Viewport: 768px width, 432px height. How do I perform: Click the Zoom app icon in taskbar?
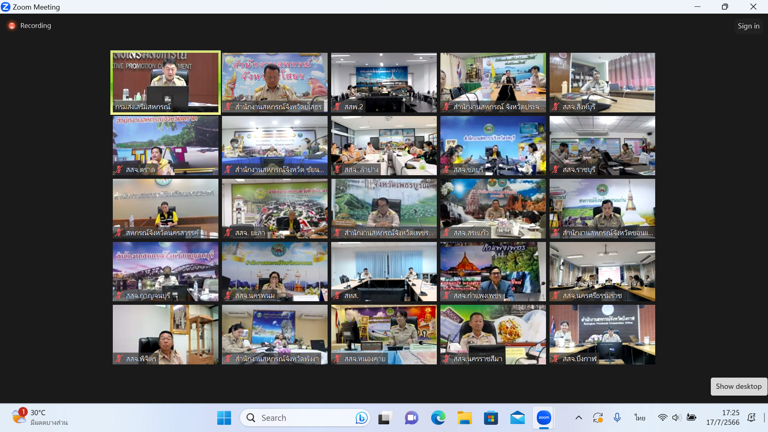pyautogui.click(x=544, y=418)
